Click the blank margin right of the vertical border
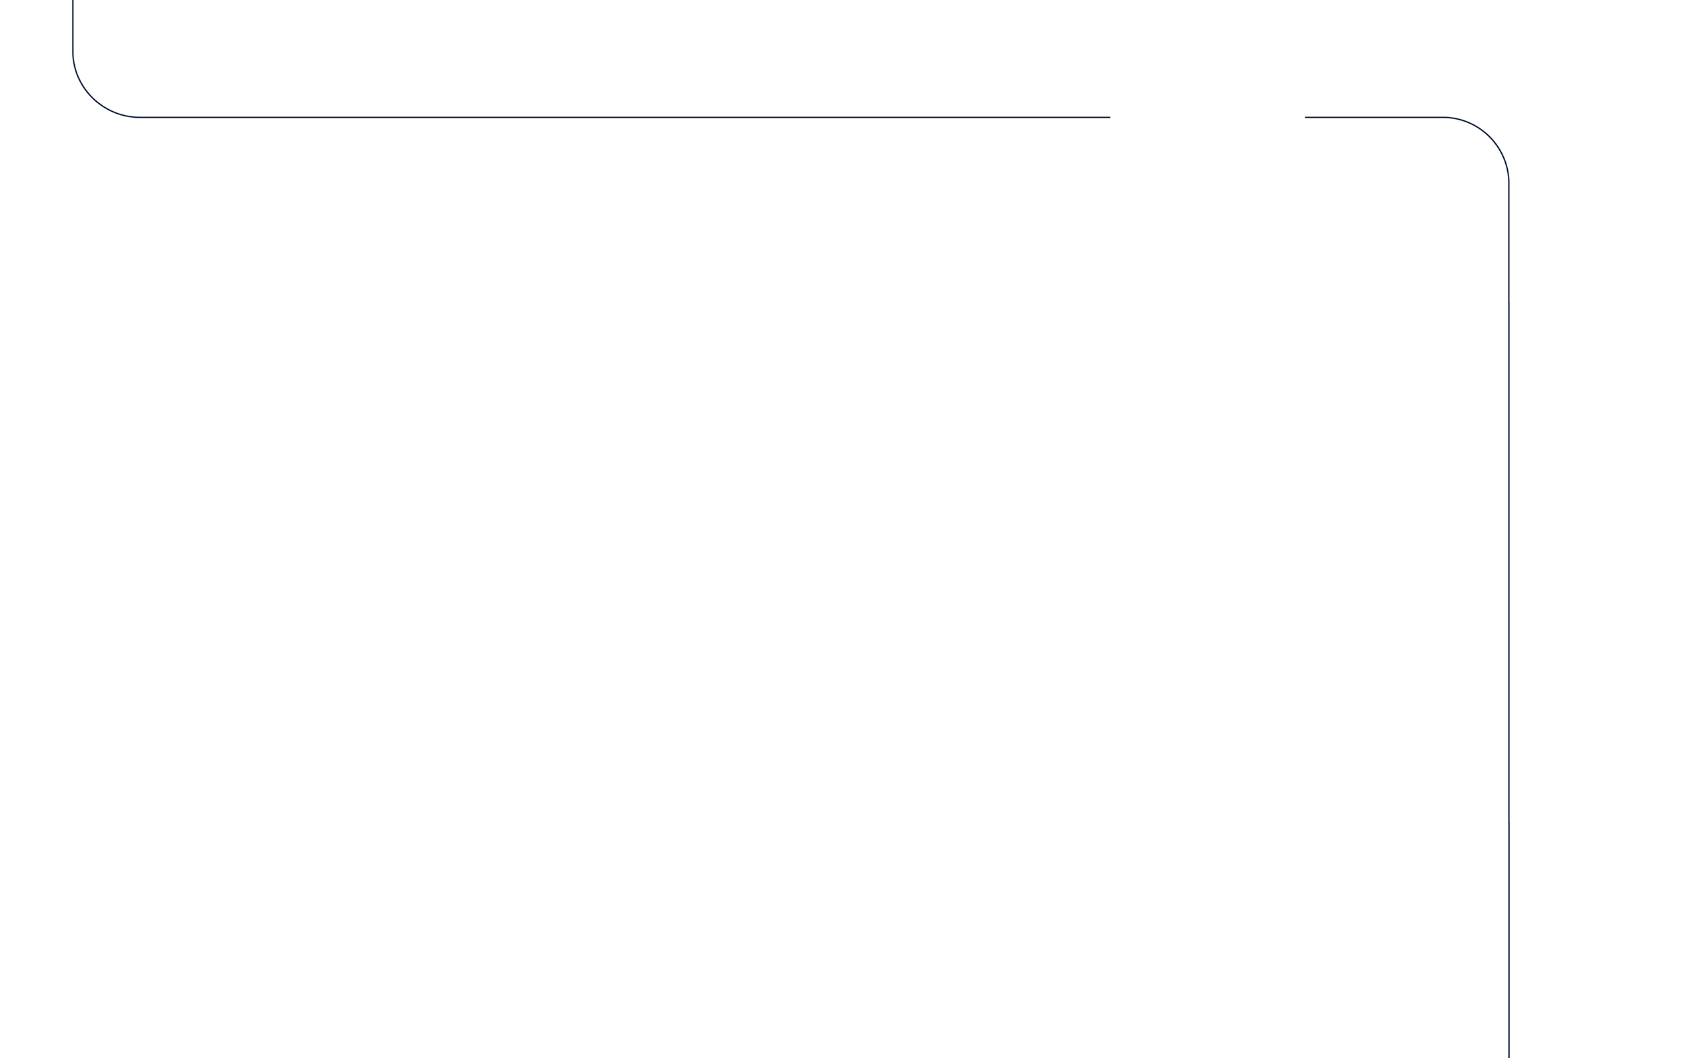 (1602, 560)
